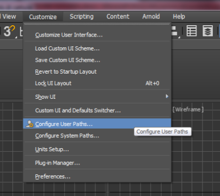220x196 pixels.
Task: Open the Scripting menu
Action: (82, 16)
